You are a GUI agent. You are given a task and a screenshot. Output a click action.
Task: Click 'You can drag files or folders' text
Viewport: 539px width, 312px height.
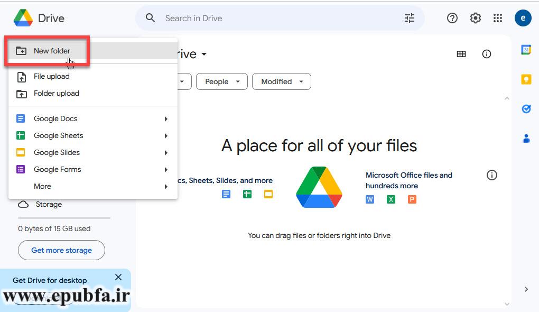click(x=319, y=236)
